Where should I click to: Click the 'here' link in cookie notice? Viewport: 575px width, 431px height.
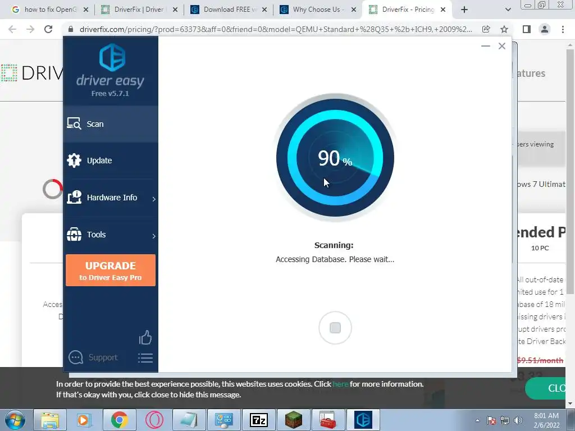(340, 384)
